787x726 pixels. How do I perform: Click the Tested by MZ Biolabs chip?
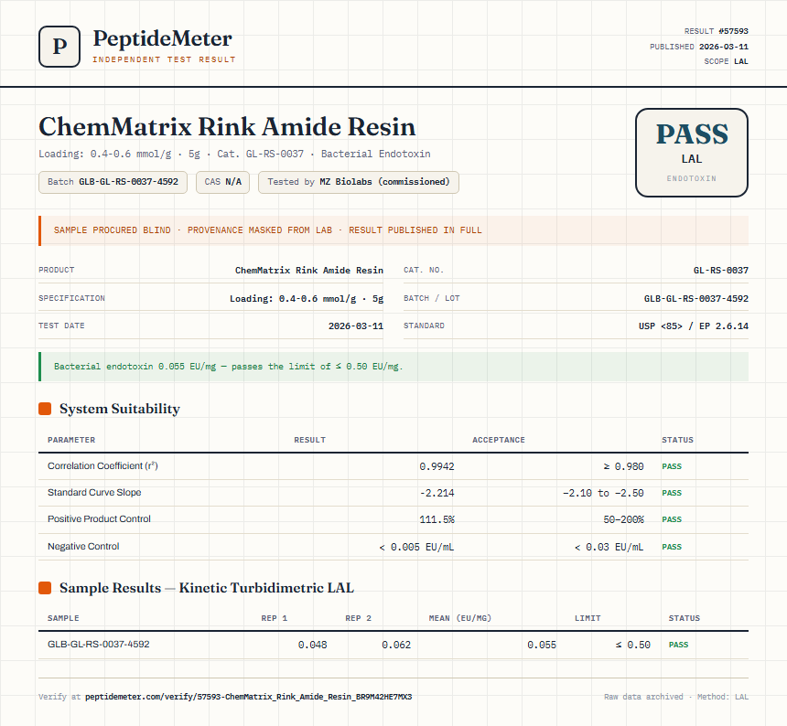[359, 182]
